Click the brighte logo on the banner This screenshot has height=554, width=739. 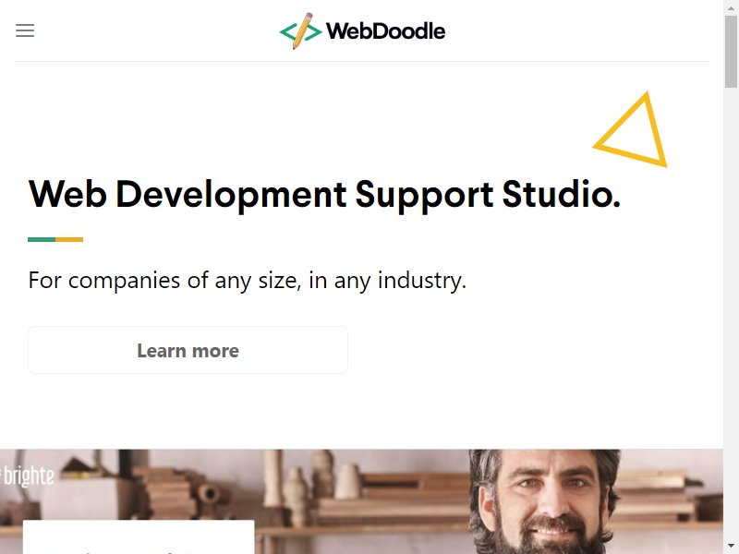click(27, 476)
